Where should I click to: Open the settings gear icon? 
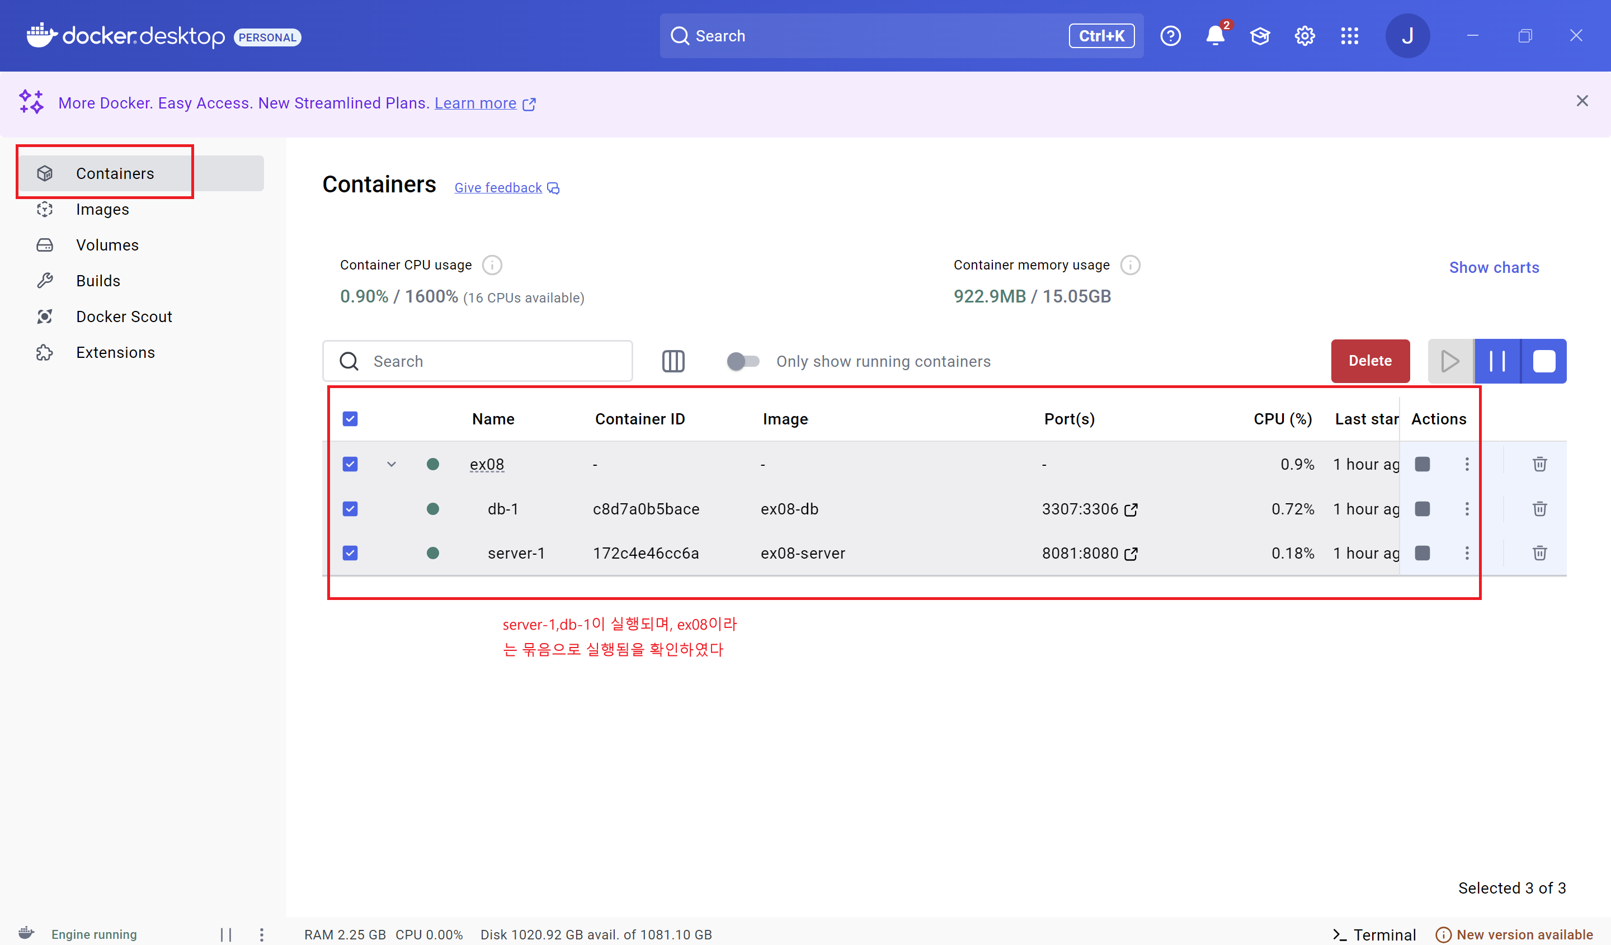click(x=1304, y=36)
